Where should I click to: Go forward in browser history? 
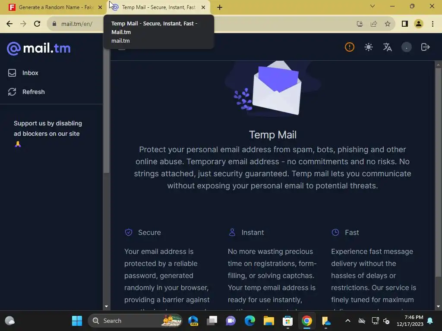[x=23, y=24]
